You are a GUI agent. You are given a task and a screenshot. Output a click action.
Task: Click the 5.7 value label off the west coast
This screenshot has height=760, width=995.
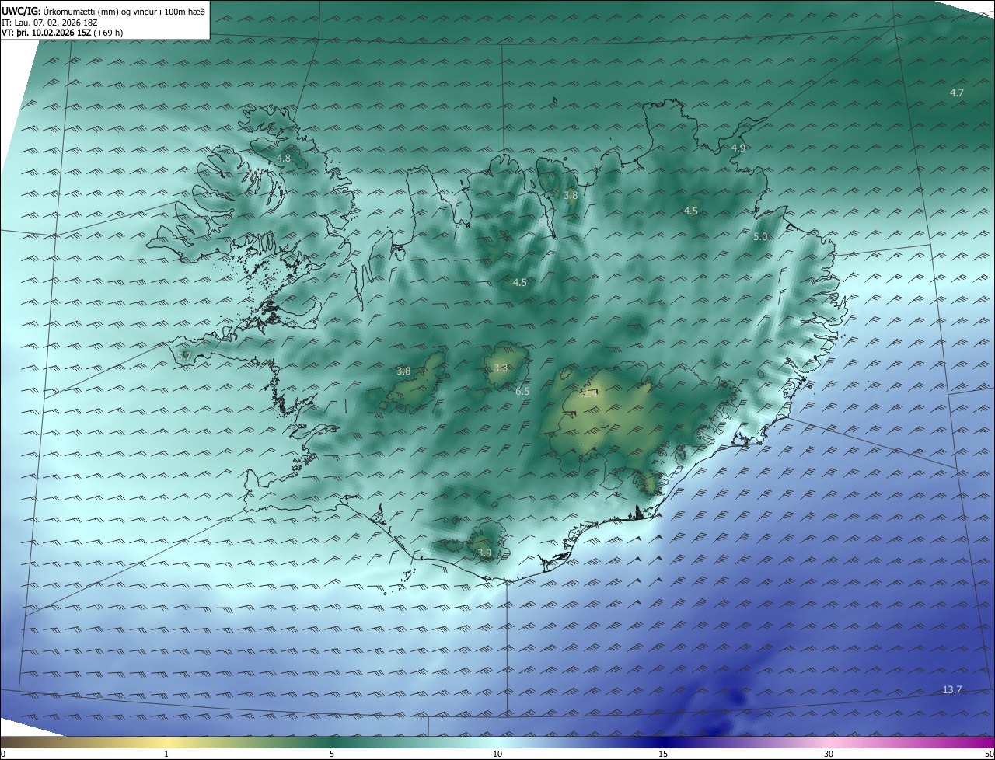184,356
